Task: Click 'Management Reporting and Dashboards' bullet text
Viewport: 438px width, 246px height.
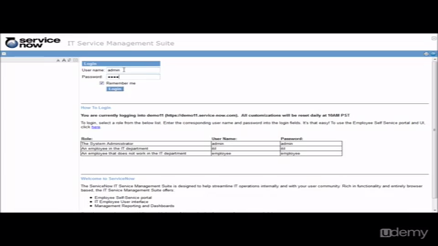Action: pyautogui.click(x=134, y=206)
